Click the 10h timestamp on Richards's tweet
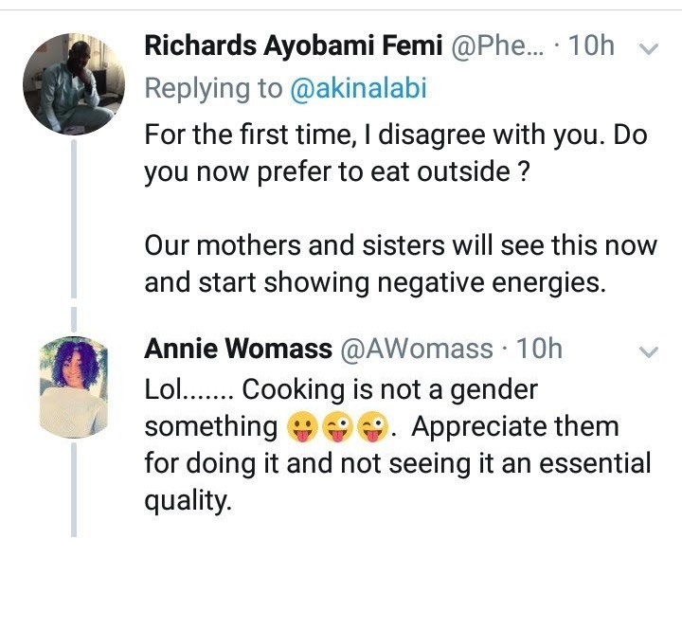Screen dimensions: 682x629 (x=592, y=45)
